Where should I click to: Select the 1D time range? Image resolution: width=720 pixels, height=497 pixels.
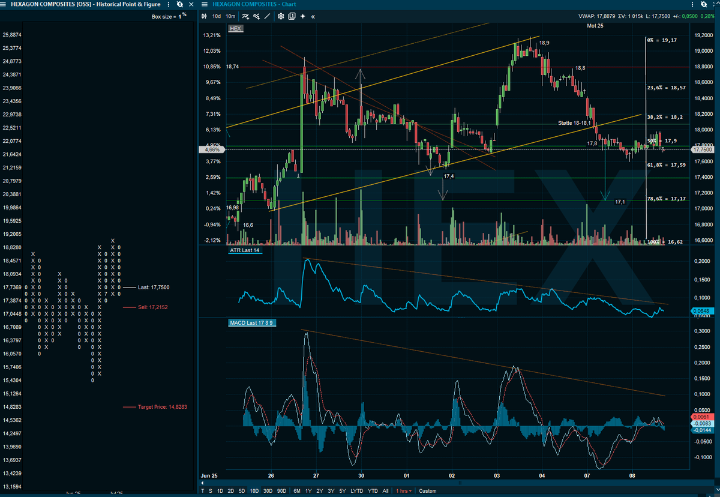(220, 491)
